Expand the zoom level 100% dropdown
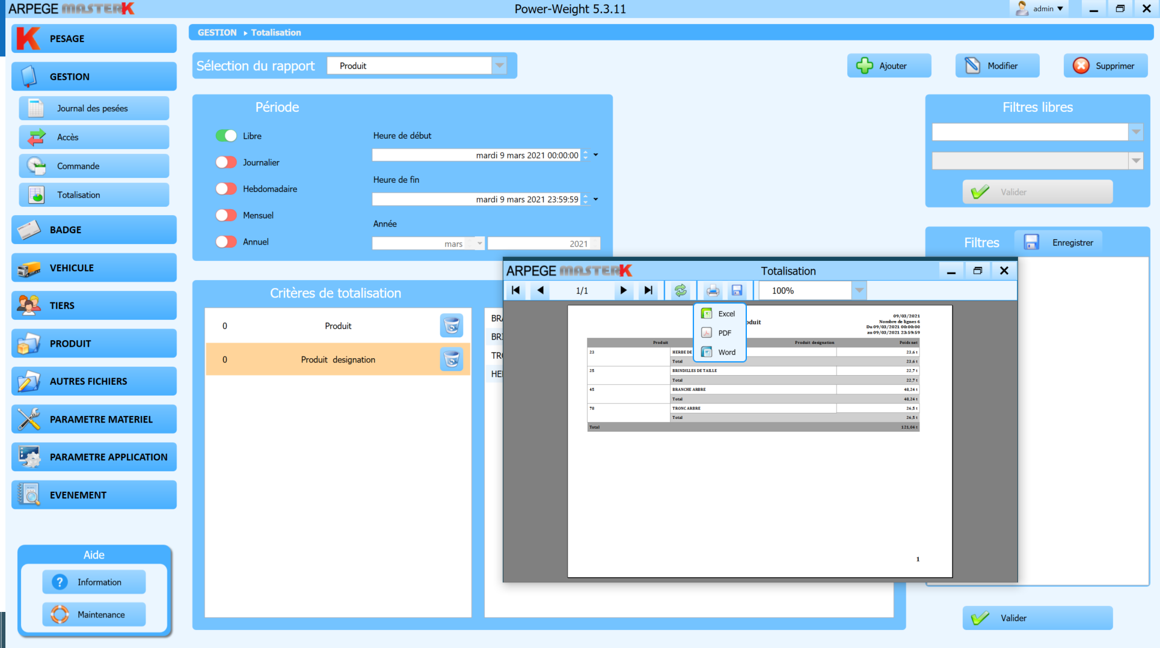 [859, 291]
